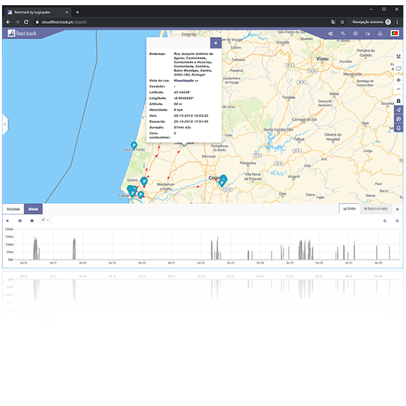Click the parking marker at Praia da Tocha

pyautogui.click(x=134, y=145)
